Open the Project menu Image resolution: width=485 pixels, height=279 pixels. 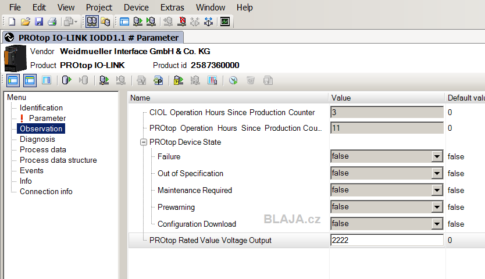click(99, 7)
